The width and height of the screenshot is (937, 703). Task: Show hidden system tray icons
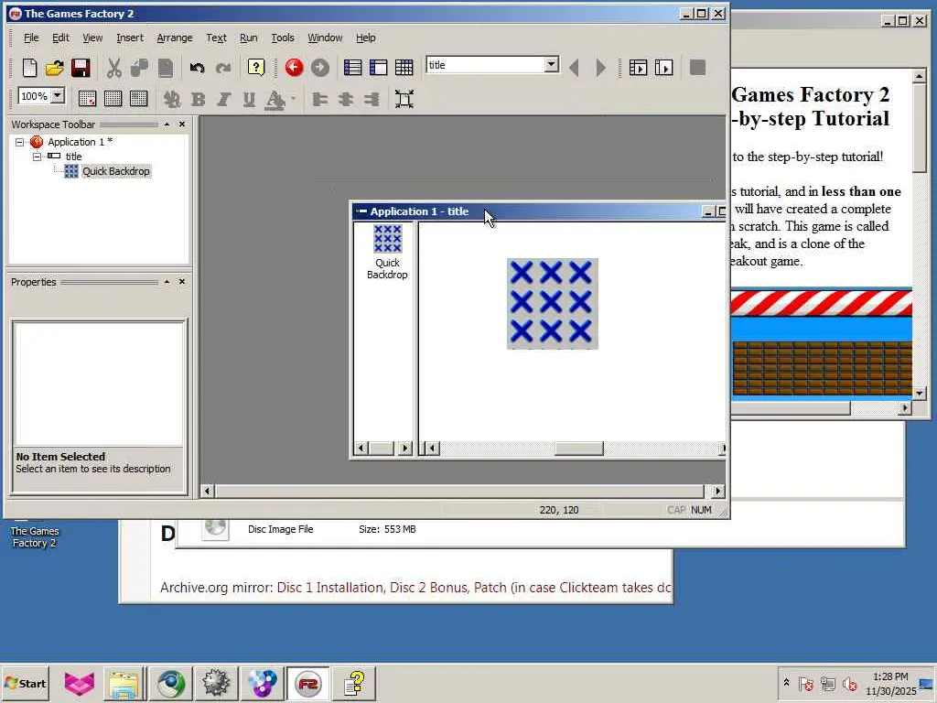(786, 683)
